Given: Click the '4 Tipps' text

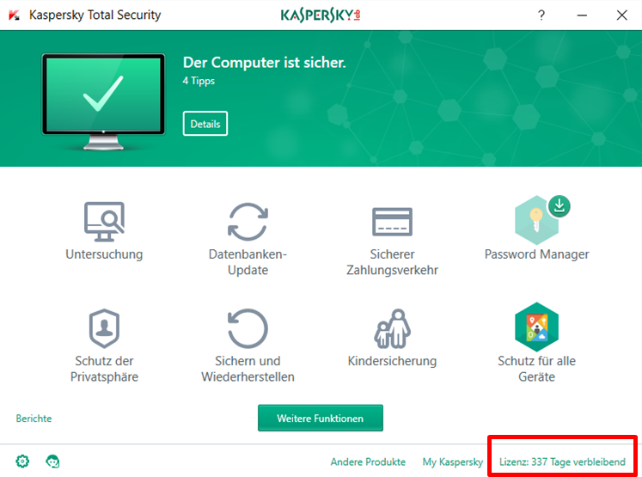Looking at the screenshot, I should pos(199,81).
